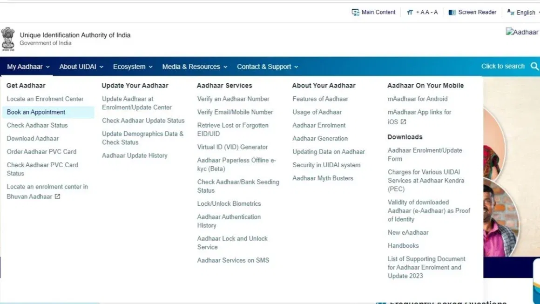Collapse the My Aadhaar menu

28,67
